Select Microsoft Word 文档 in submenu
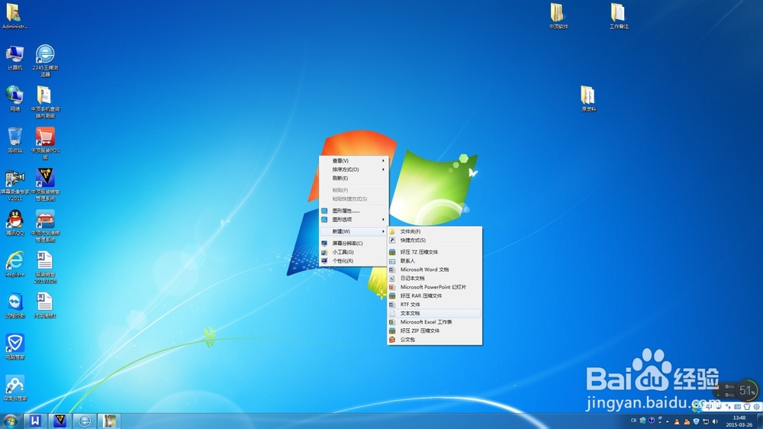 (x=435, y=269)
